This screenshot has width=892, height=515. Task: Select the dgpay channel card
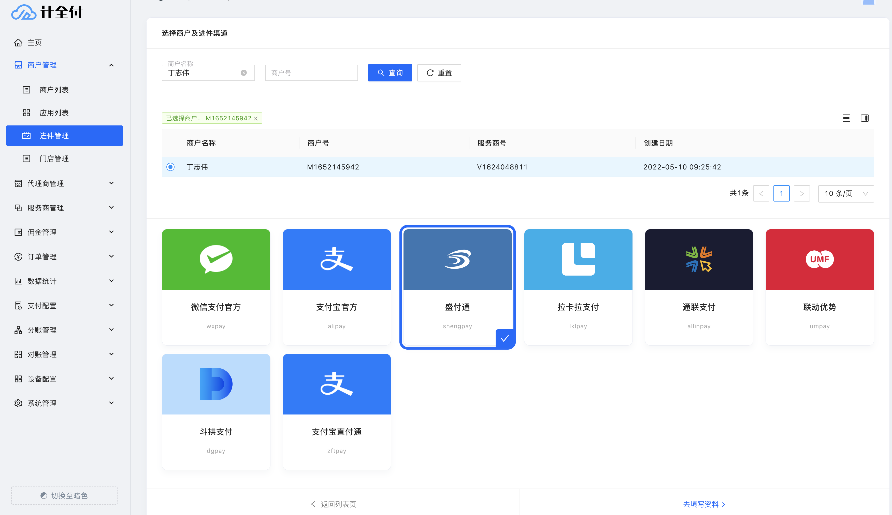[x=216, y=411]
